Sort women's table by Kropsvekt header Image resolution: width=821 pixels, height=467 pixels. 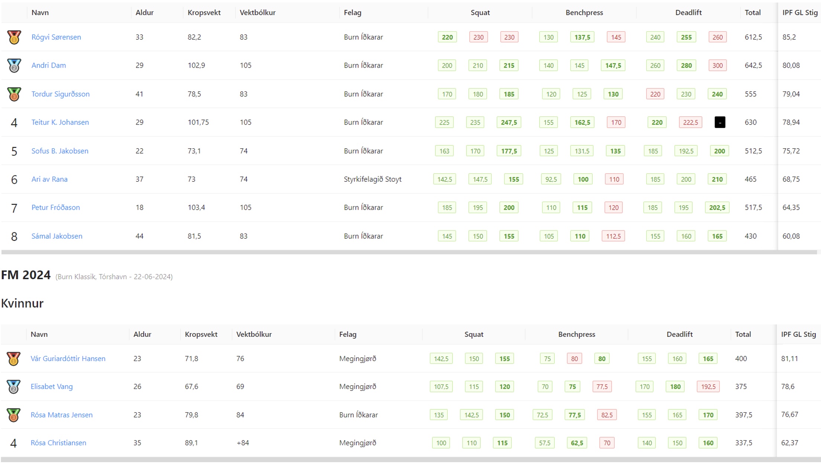point(201,334)
